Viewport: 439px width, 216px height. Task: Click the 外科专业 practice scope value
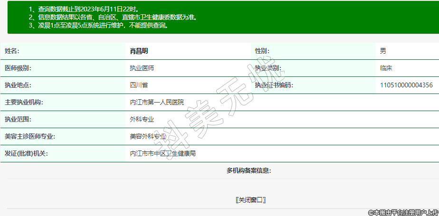[x=142, y=119]
